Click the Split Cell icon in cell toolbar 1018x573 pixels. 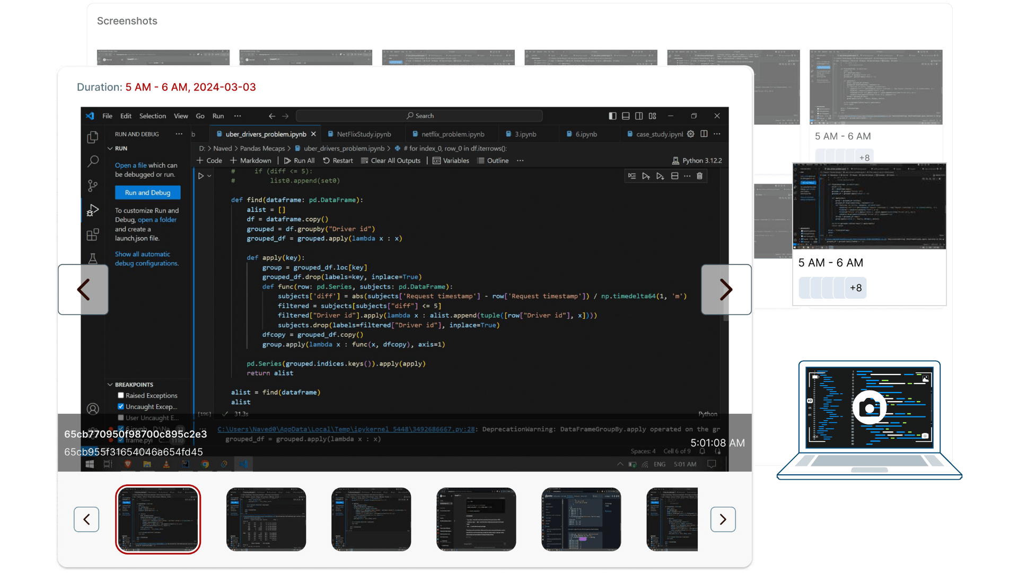(674, 176)
